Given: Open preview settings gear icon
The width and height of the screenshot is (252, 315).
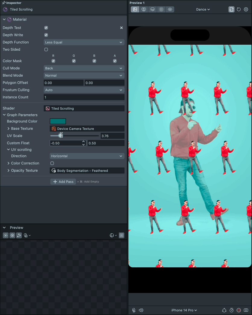Looking at the screenshot, I should [246, 9].
